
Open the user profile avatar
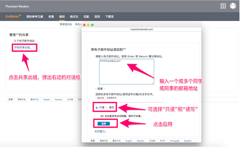click(233, 6)
